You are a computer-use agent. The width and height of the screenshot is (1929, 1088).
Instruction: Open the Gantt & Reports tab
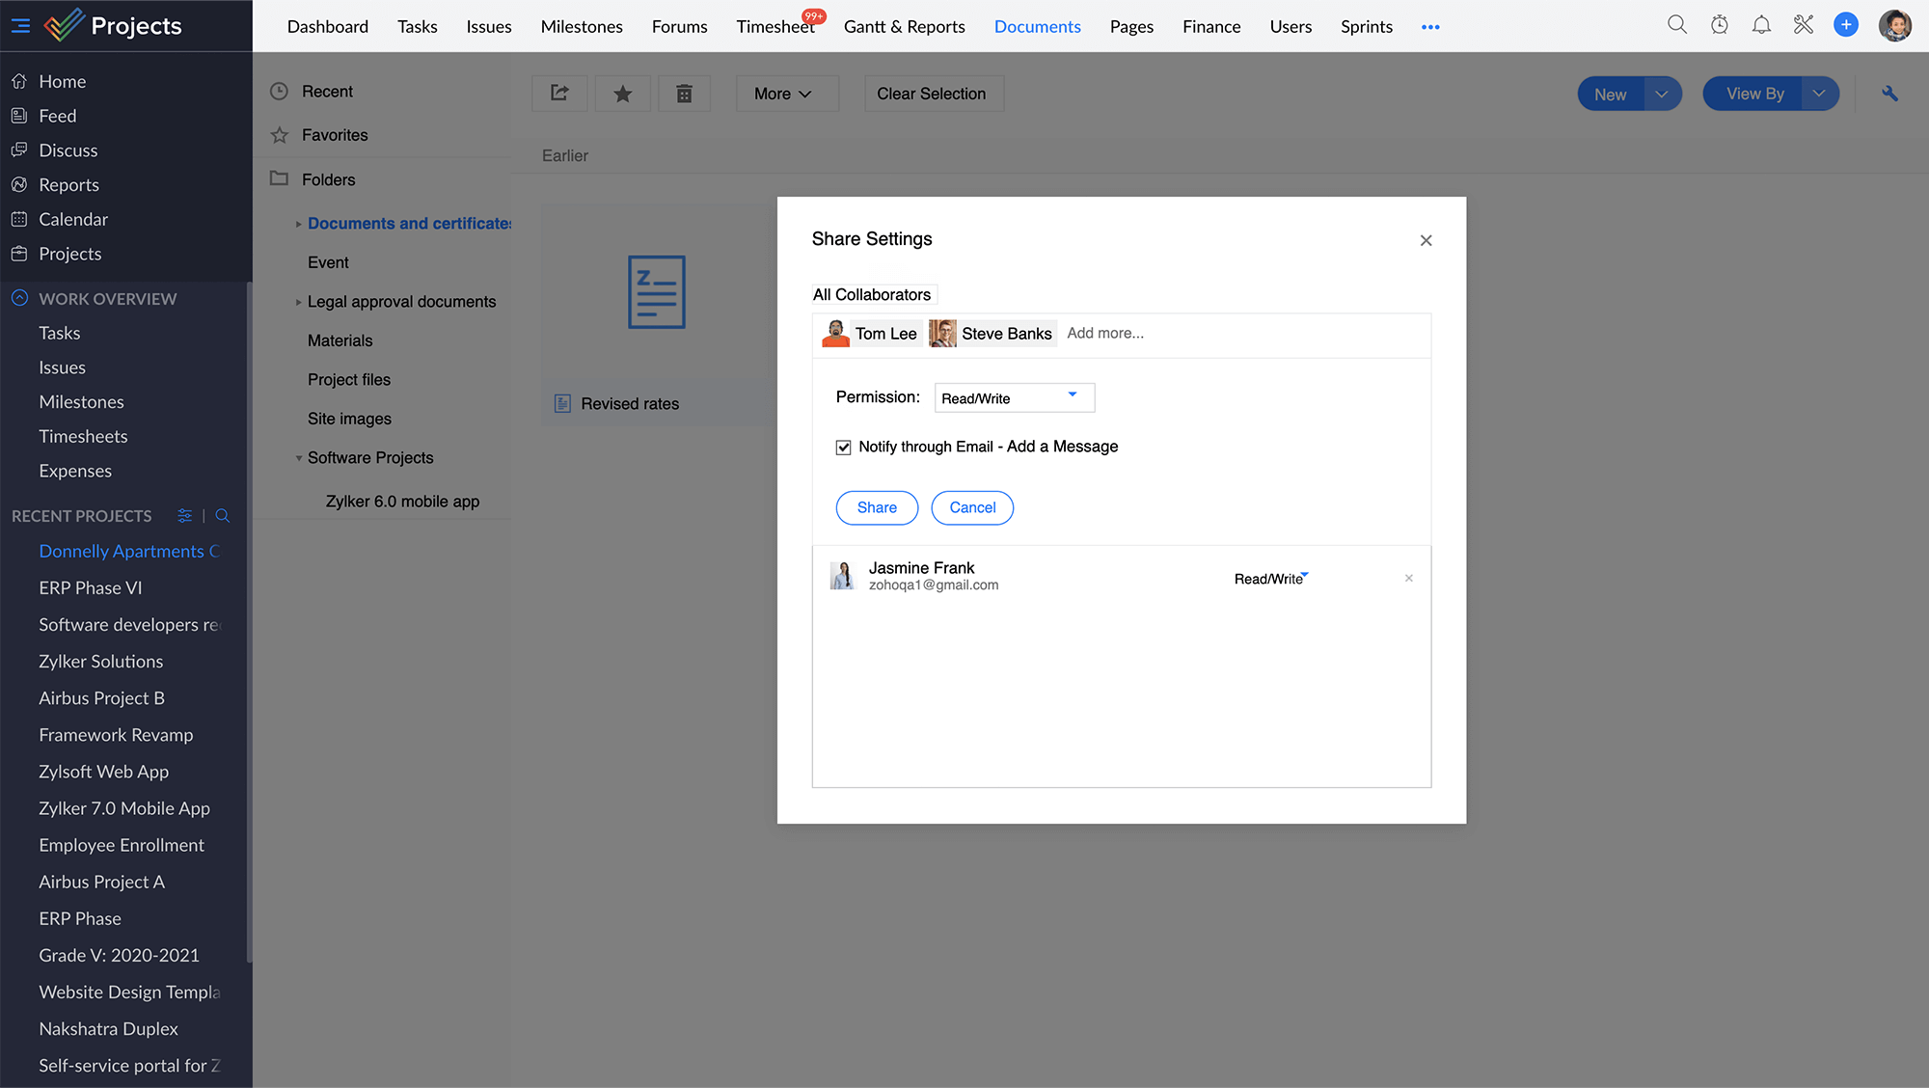point(904,26)
